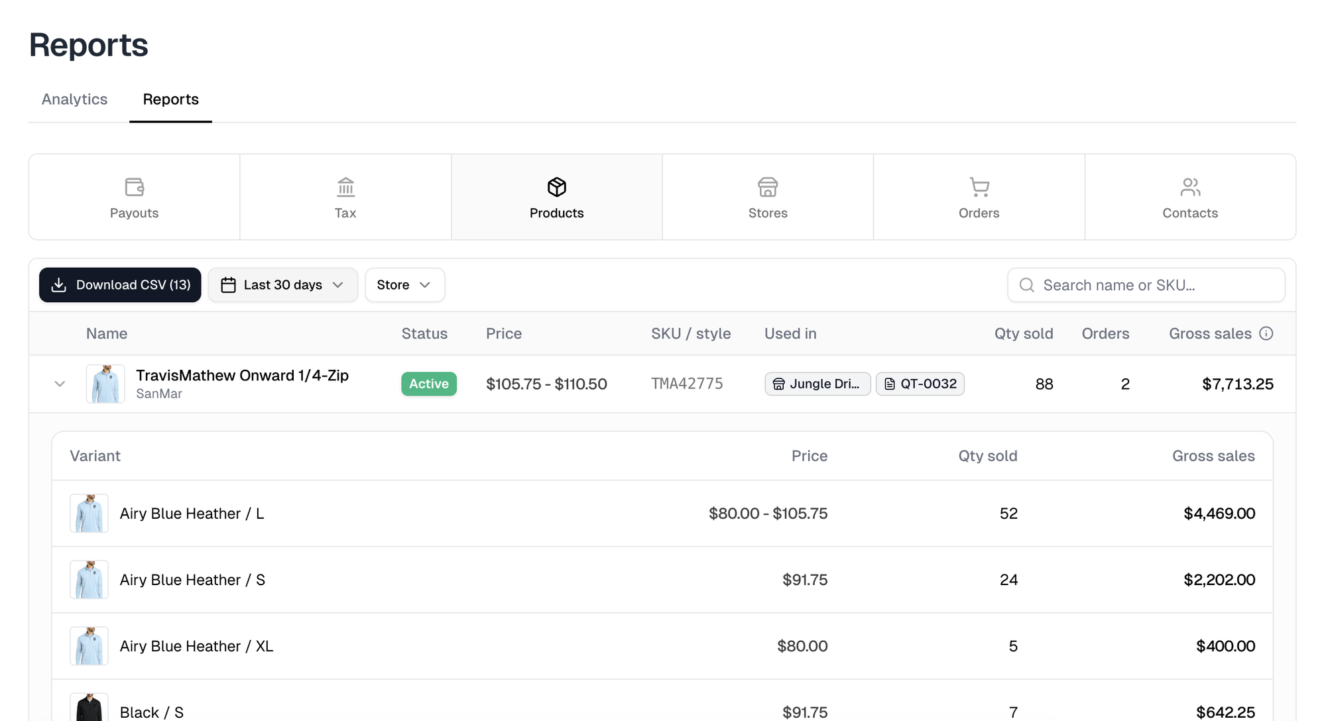Click the TravisMathew Onward 1/4-Zip product name
This screenshot has width=1326, height=721.
pos(242,375)
